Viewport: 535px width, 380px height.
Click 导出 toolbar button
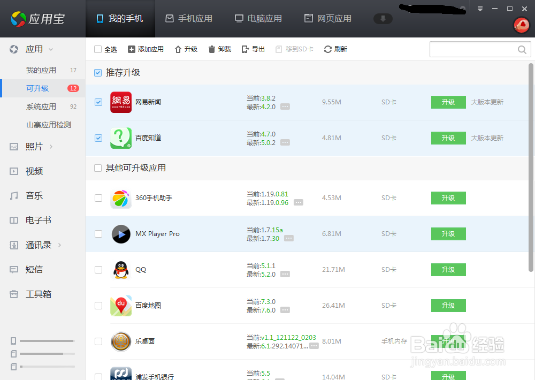(253, 49)
